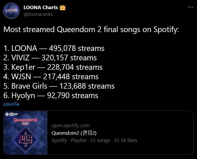Click the LOONA 495,078 streams line

click(54, 48)
